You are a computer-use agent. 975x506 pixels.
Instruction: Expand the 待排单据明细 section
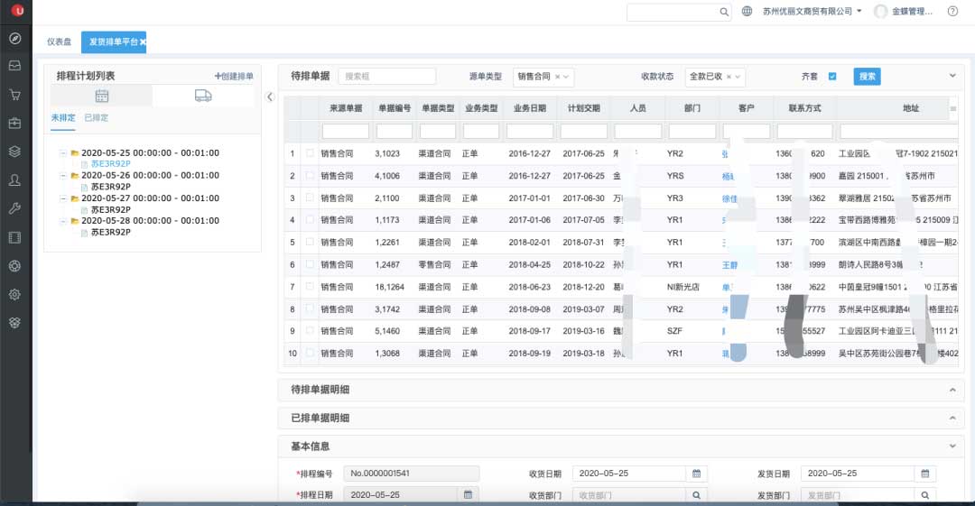point(952,390)
